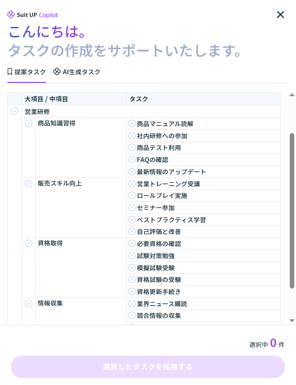Image resolution: width=296 pixels, height=385 pixels.
Task: Select the 業界ニュース購読 task check icon
Action: click(x=132, y=304)
